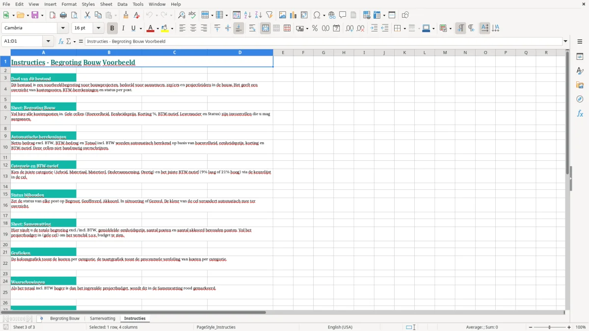
Task: Click the Spelling check icon
Action: coord(192,15)
